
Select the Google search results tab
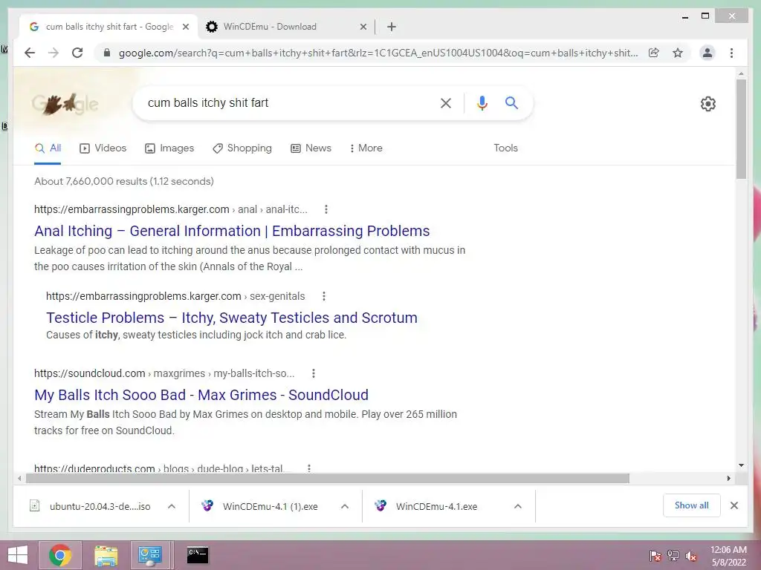pos(109,27)
